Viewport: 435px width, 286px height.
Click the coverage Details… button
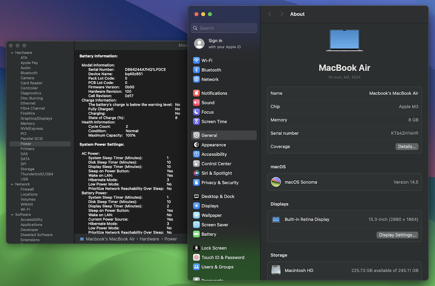click(x=407, y=147)
